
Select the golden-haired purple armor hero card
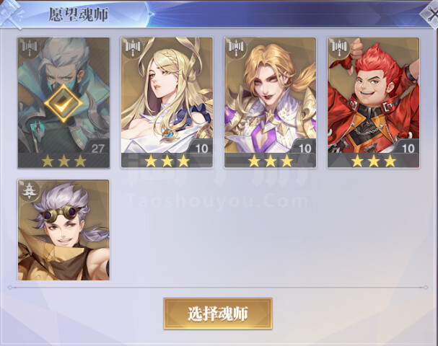(x=270, y=102)
